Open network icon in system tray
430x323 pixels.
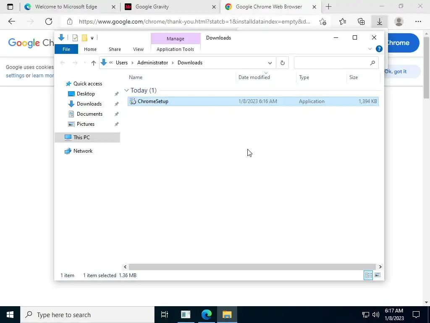366,315
